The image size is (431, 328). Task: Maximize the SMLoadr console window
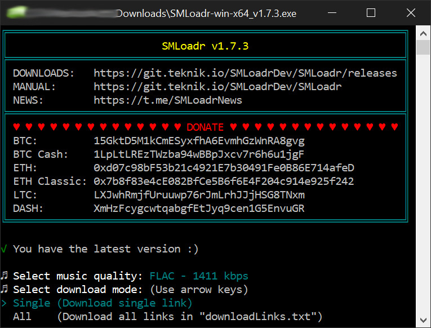371,13
